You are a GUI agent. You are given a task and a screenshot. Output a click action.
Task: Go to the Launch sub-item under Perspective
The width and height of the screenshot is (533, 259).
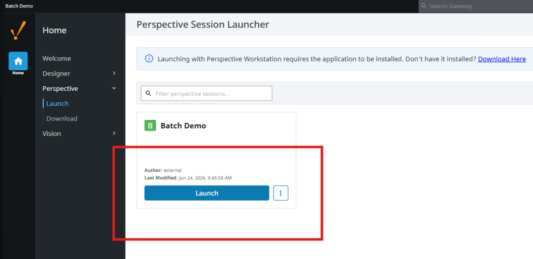[57, 103]
